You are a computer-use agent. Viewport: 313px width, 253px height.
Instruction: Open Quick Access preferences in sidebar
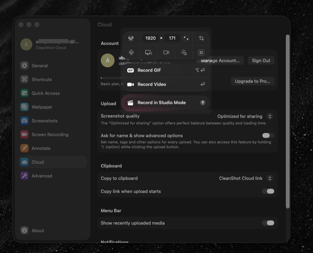(x=53, y=93)
